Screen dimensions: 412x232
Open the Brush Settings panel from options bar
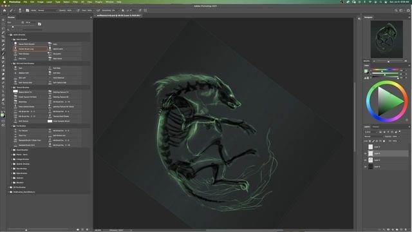[27, 10]
